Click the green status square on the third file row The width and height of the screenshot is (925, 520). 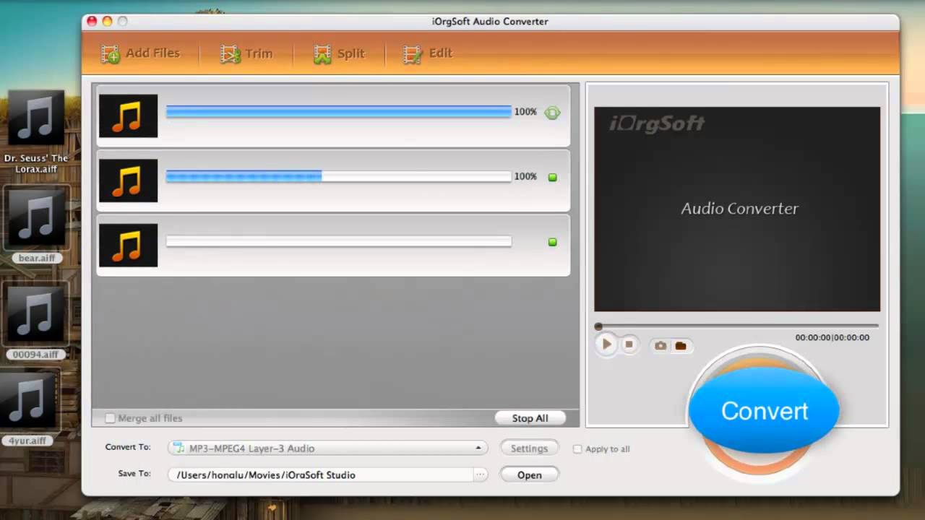(x=553, y=242)
